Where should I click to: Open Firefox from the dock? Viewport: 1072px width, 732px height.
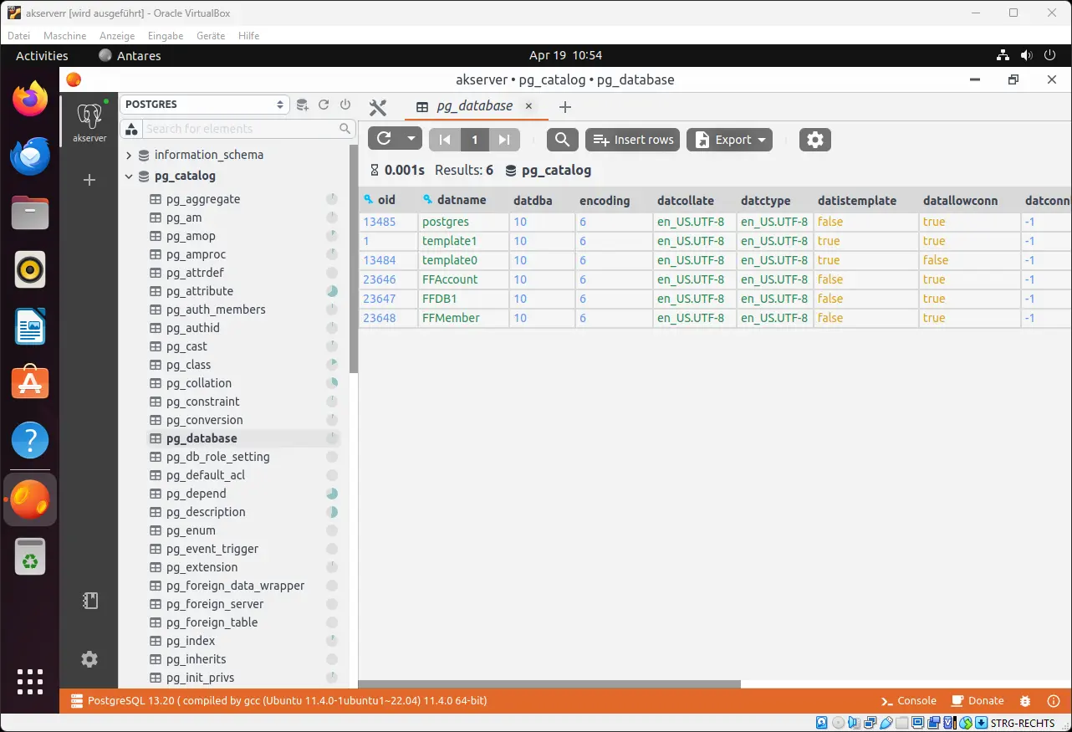[30, 100]
